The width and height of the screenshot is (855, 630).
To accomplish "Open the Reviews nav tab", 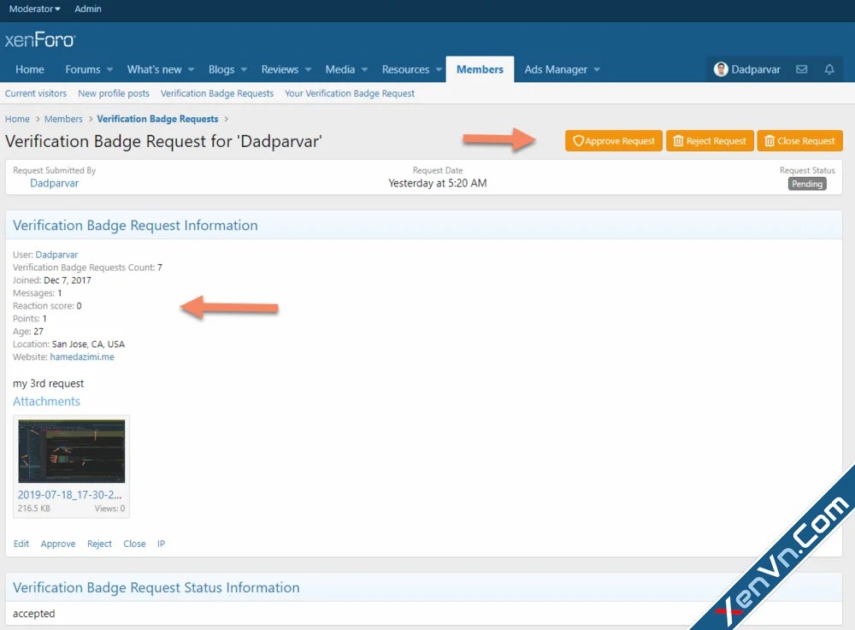I will click(280, 69).
